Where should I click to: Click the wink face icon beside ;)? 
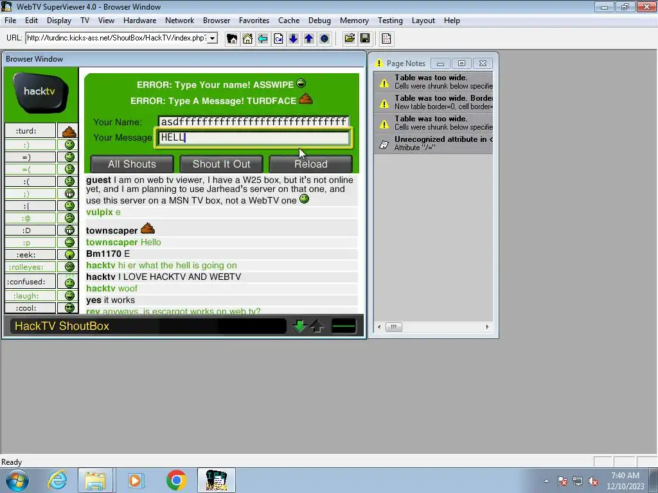[x=69, y=193]
